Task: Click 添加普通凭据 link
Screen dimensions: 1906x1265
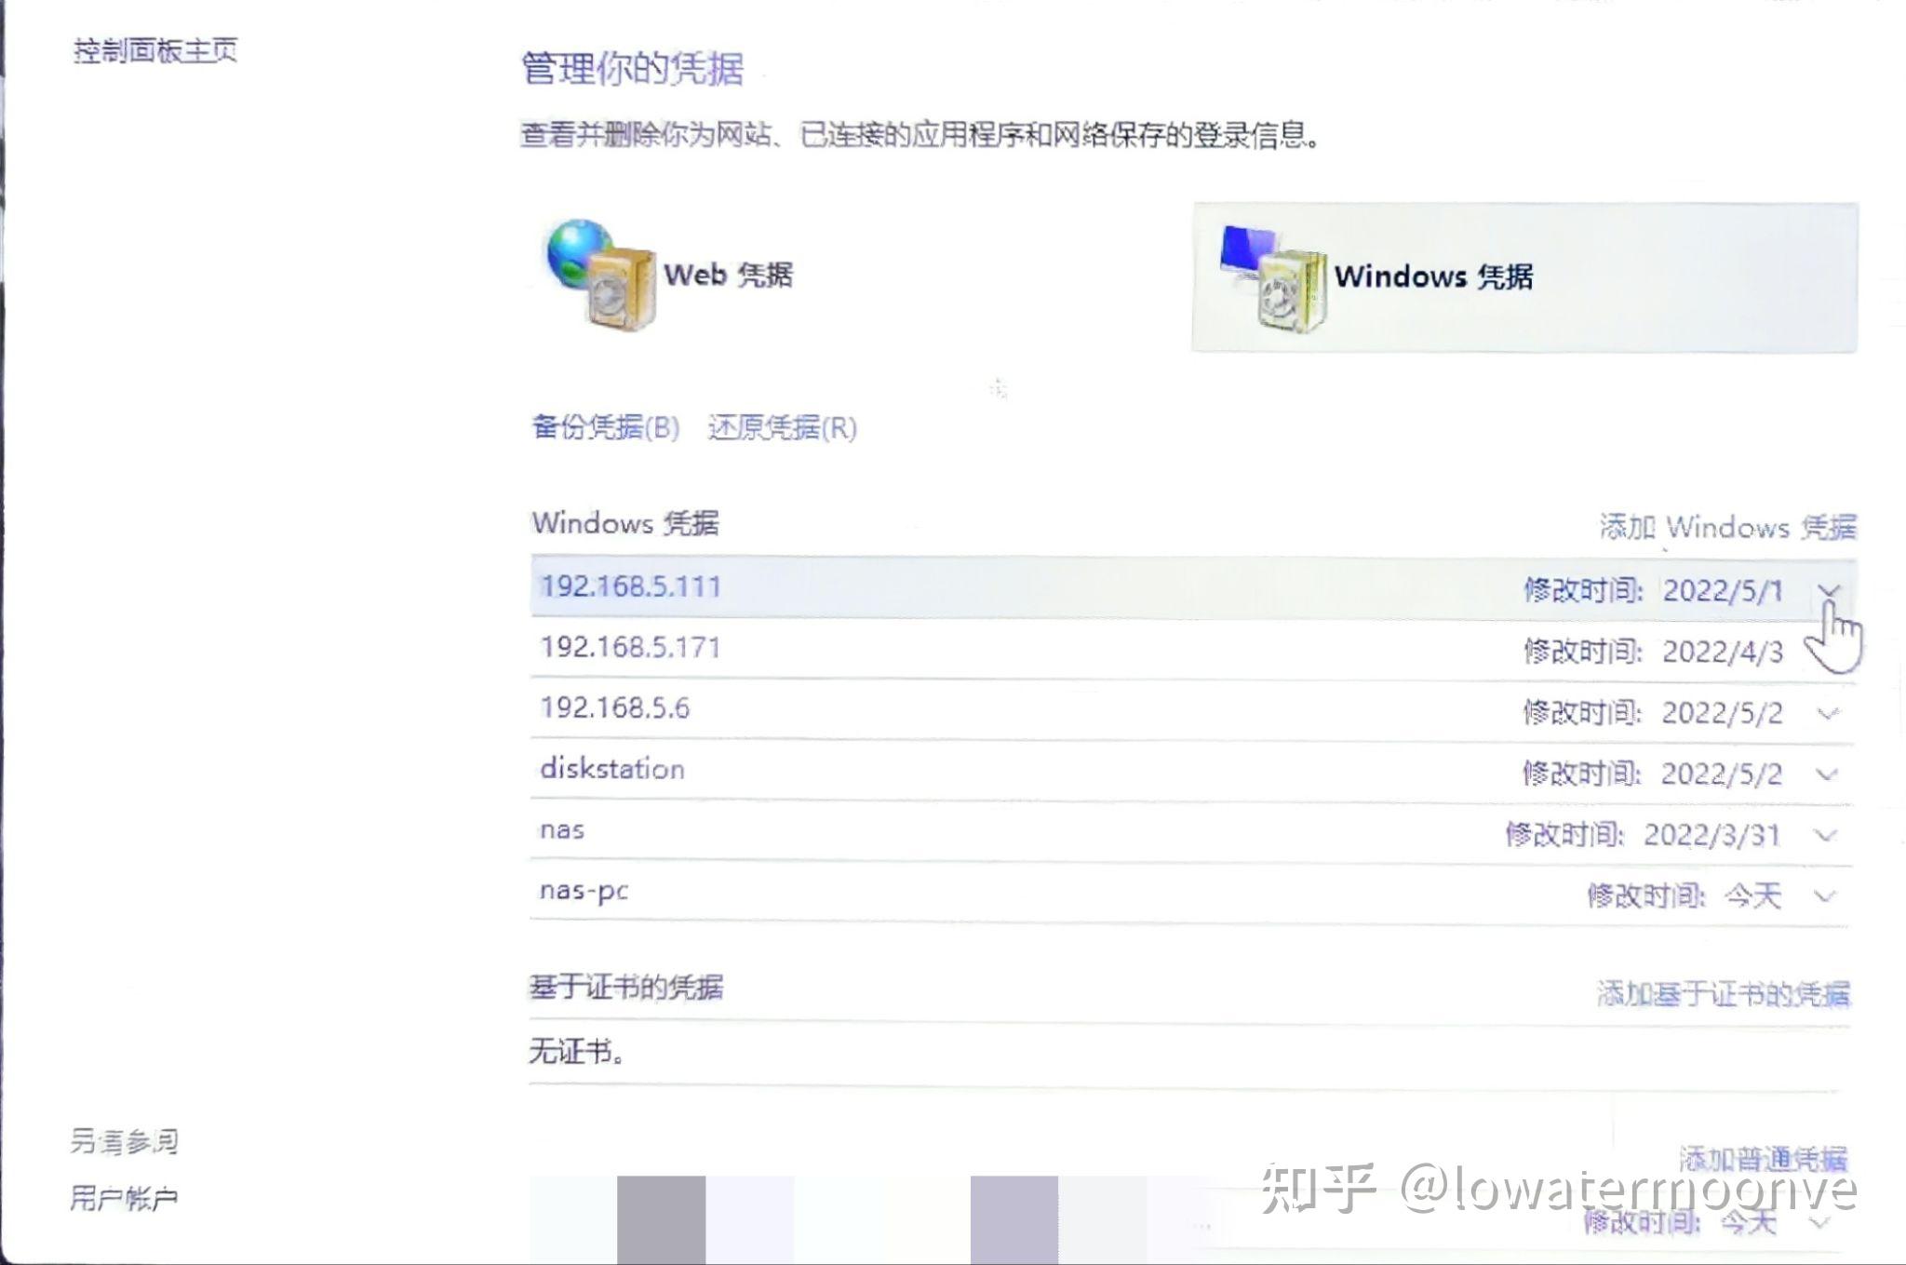Action: coord(1763,1158)
